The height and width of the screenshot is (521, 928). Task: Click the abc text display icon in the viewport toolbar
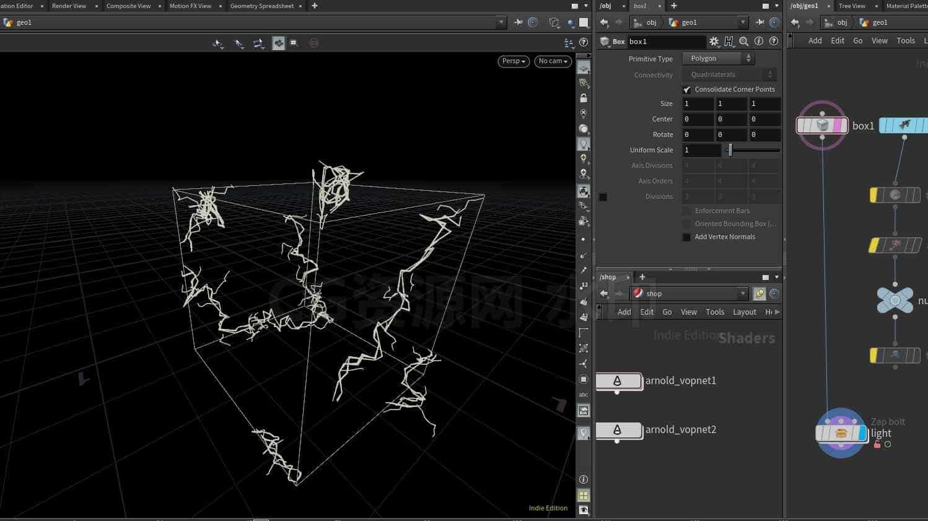[x=584, y=395]
